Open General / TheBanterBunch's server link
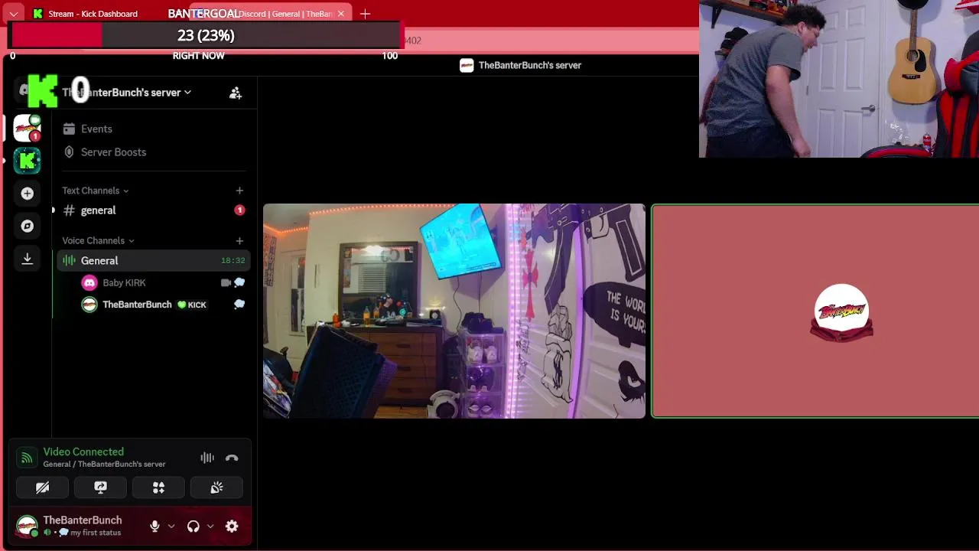979x551 pixels. click(104, 465)
